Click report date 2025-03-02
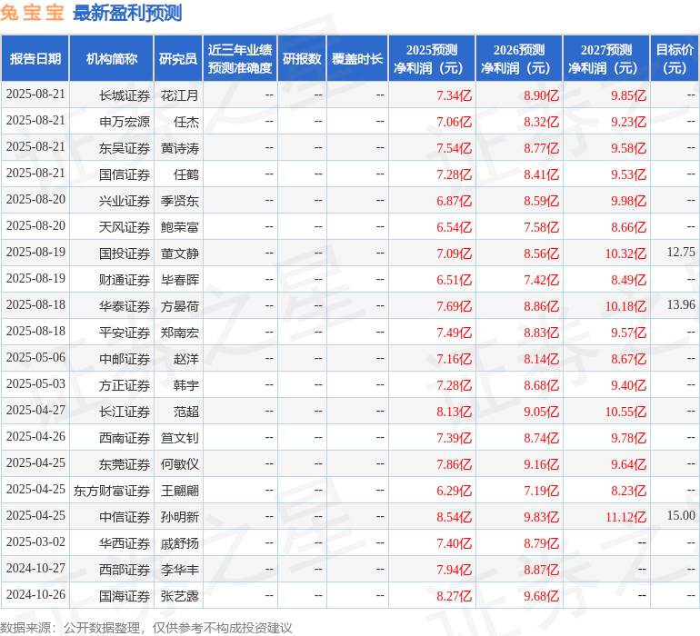Image resolution: width=700 pixels, height=636 pixels. tap(35, 542)
